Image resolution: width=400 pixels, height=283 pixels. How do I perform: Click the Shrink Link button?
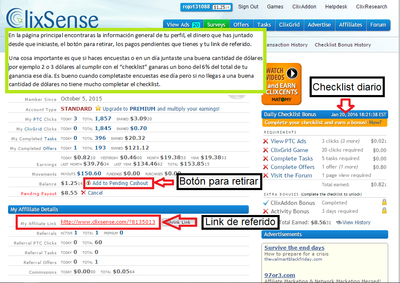point(179,222)
